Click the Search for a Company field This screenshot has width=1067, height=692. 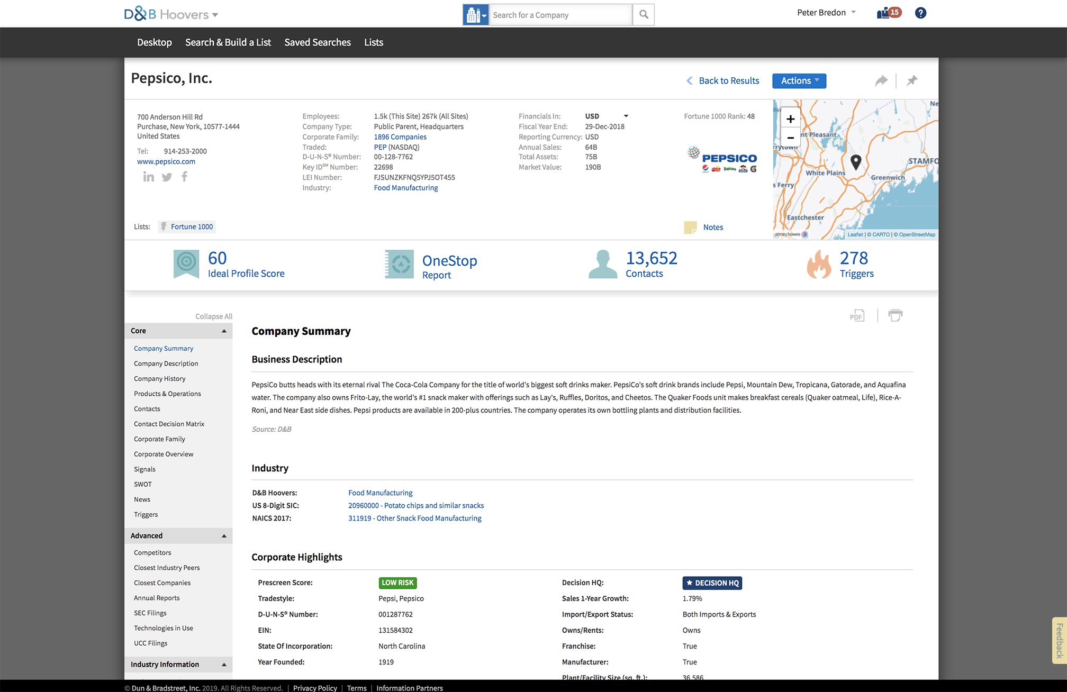[x=560, y=15]
